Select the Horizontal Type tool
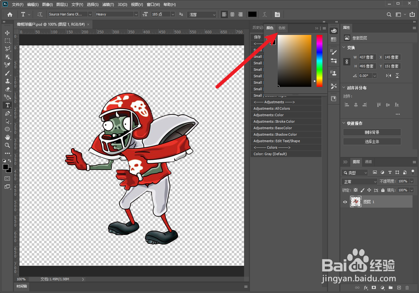The image size is (419, 293). 7,105
